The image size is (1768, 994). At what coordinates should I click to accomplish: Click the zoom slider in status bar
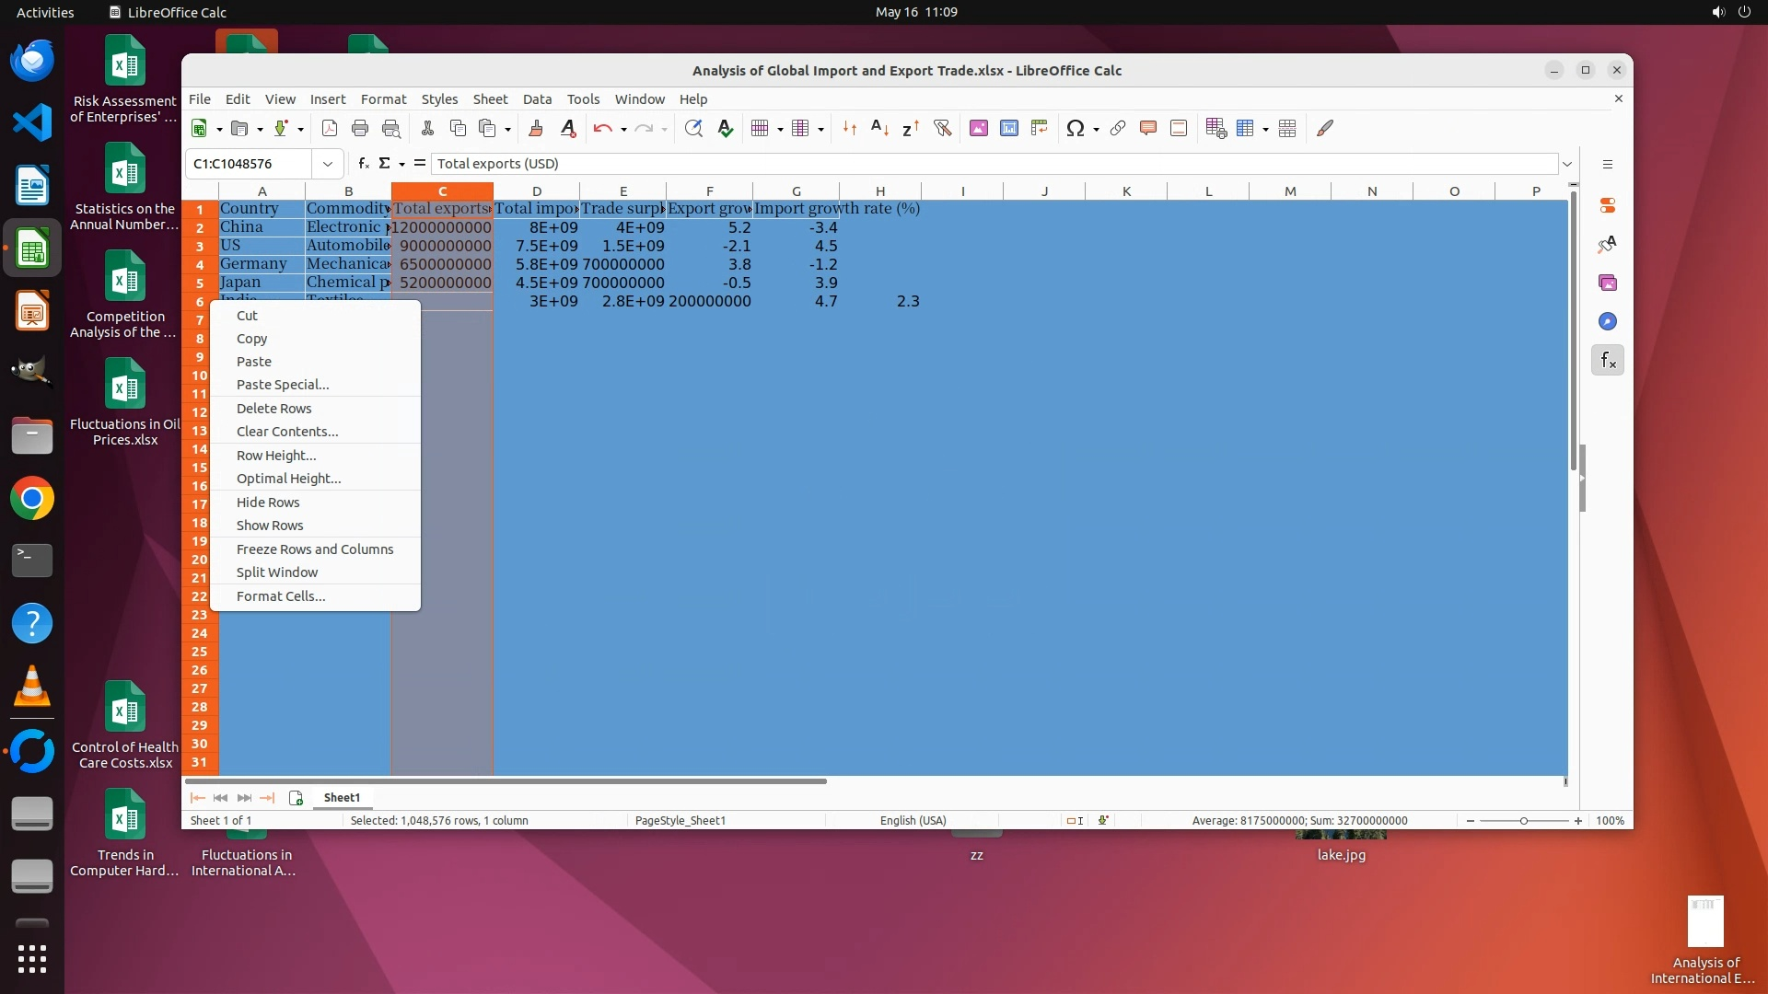(1523, 820)
